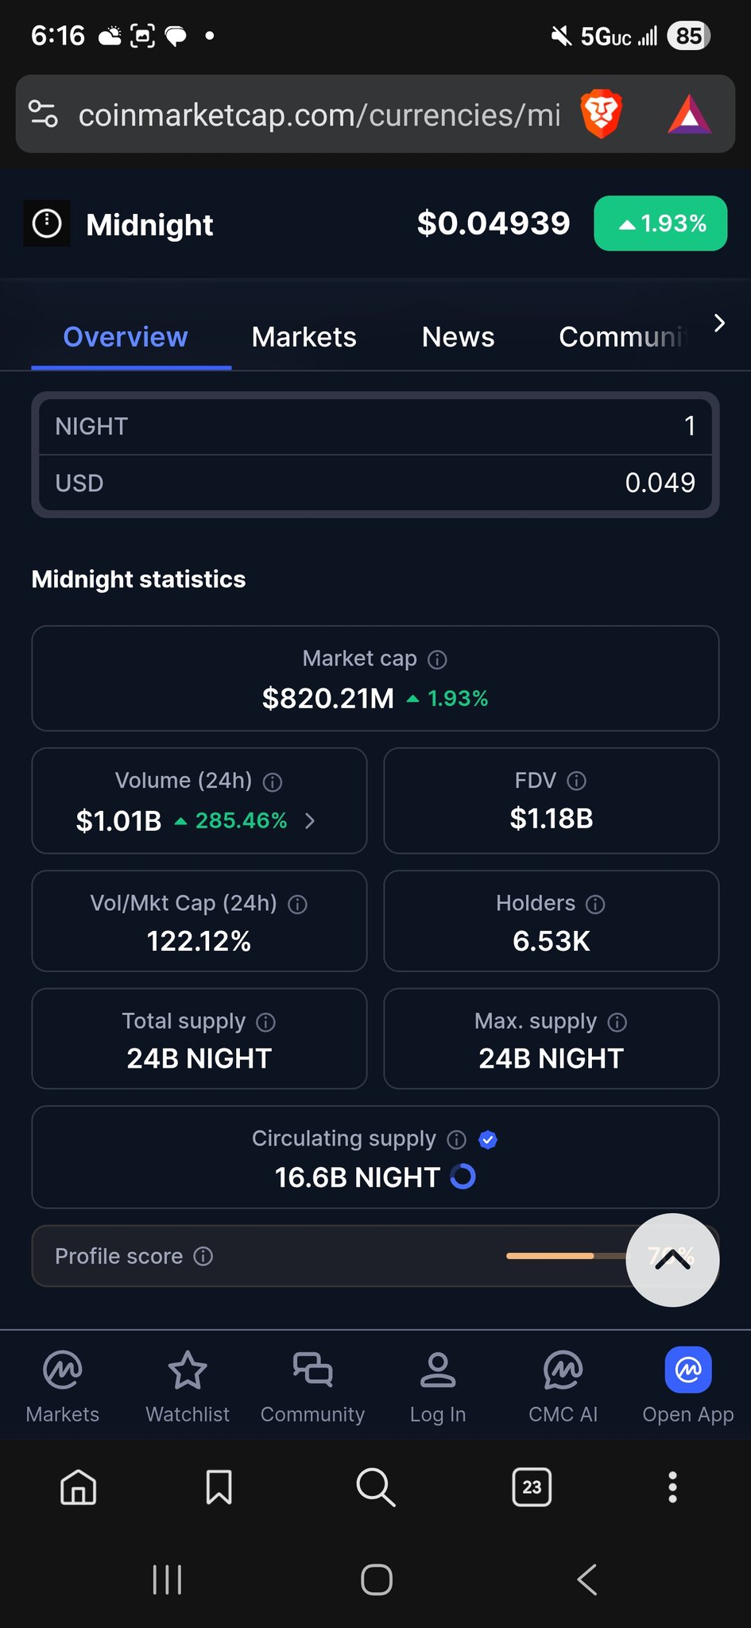Open the browser tabs counter showing 23
Screen dimensions: 751x1628
pos(532,1487)
